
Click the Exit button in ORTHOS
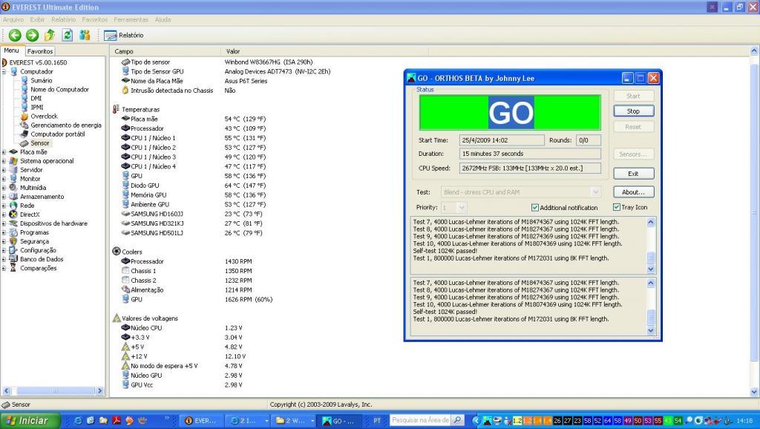634,174
